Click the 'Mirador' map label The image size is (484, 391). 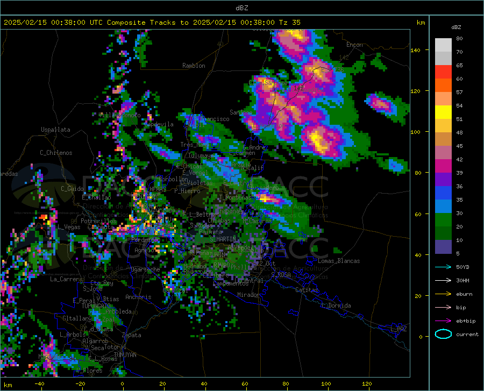coord(248,295)
